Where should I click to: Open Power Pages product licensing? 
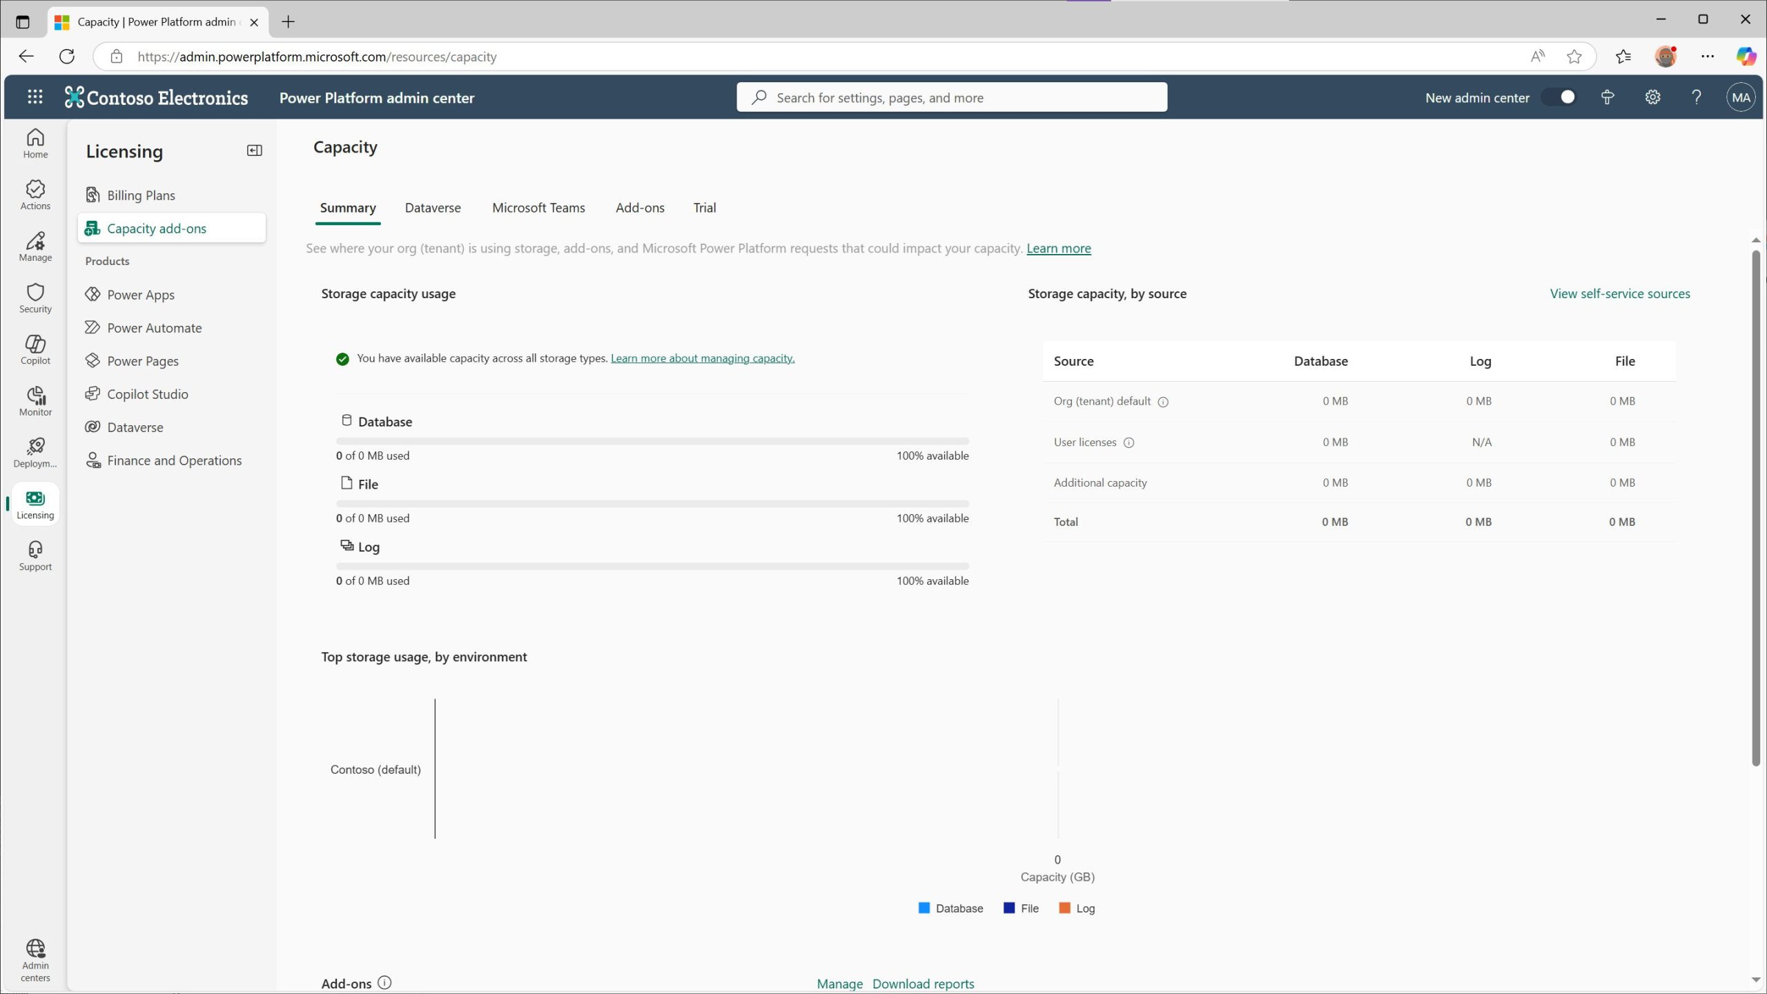coord(172,361)
